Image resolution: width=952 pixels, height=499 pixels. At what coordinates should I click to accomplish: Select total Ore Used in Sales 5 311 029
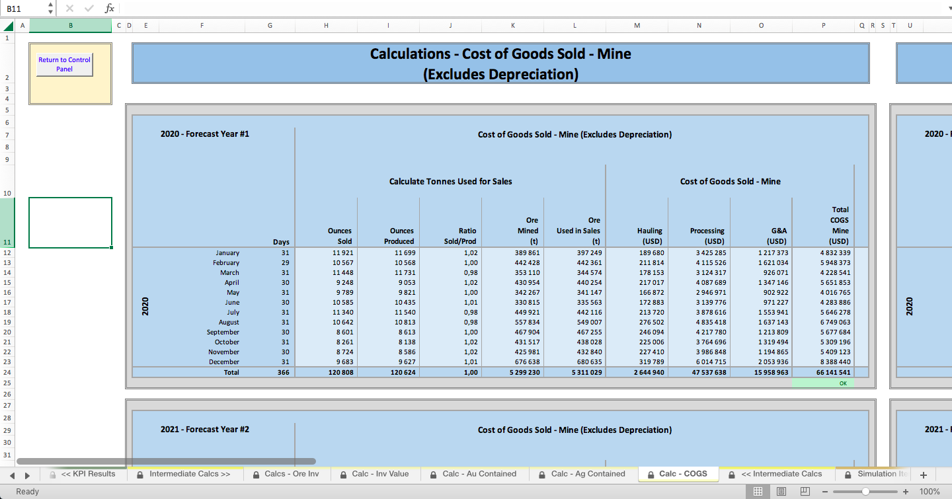(575, 372)
